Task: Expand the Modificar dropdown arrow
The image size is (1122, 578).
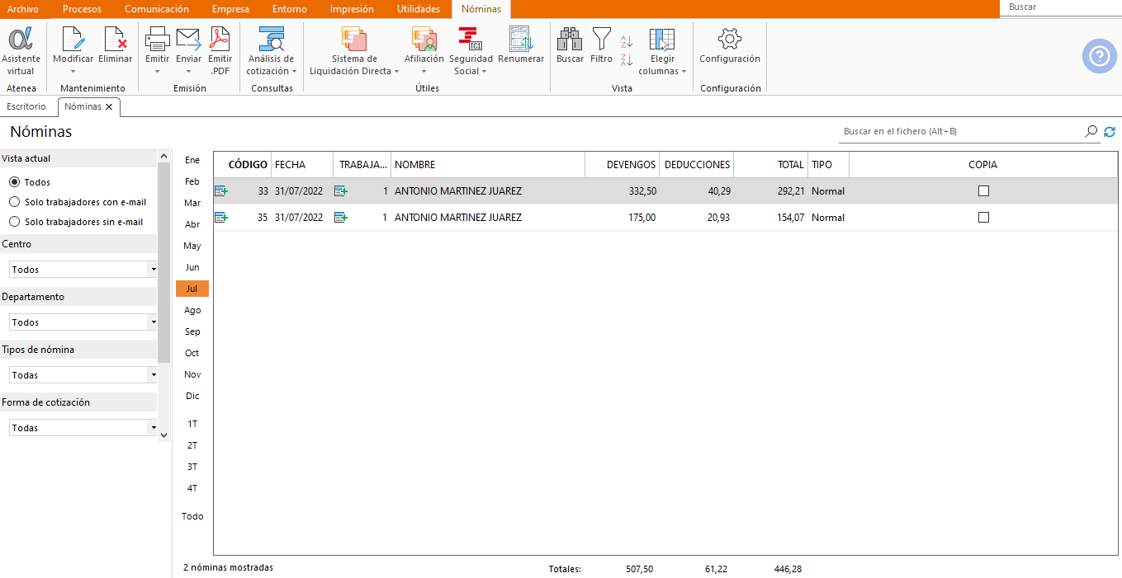Action: click(73, 72)
